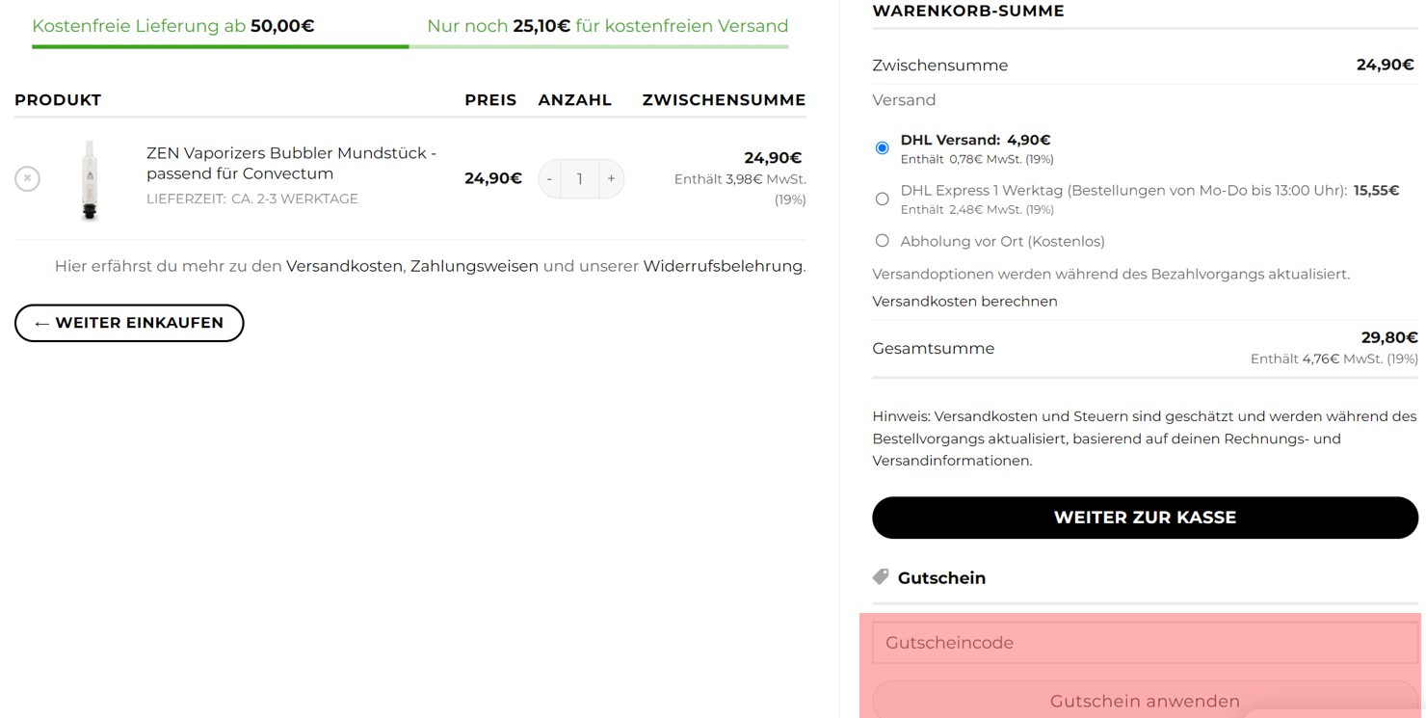Click the 'Lieferzeit: ca. 2-3 Werktage' text
The width and height of the screenshot is (1426, 718).
click(x=252, y=199)
